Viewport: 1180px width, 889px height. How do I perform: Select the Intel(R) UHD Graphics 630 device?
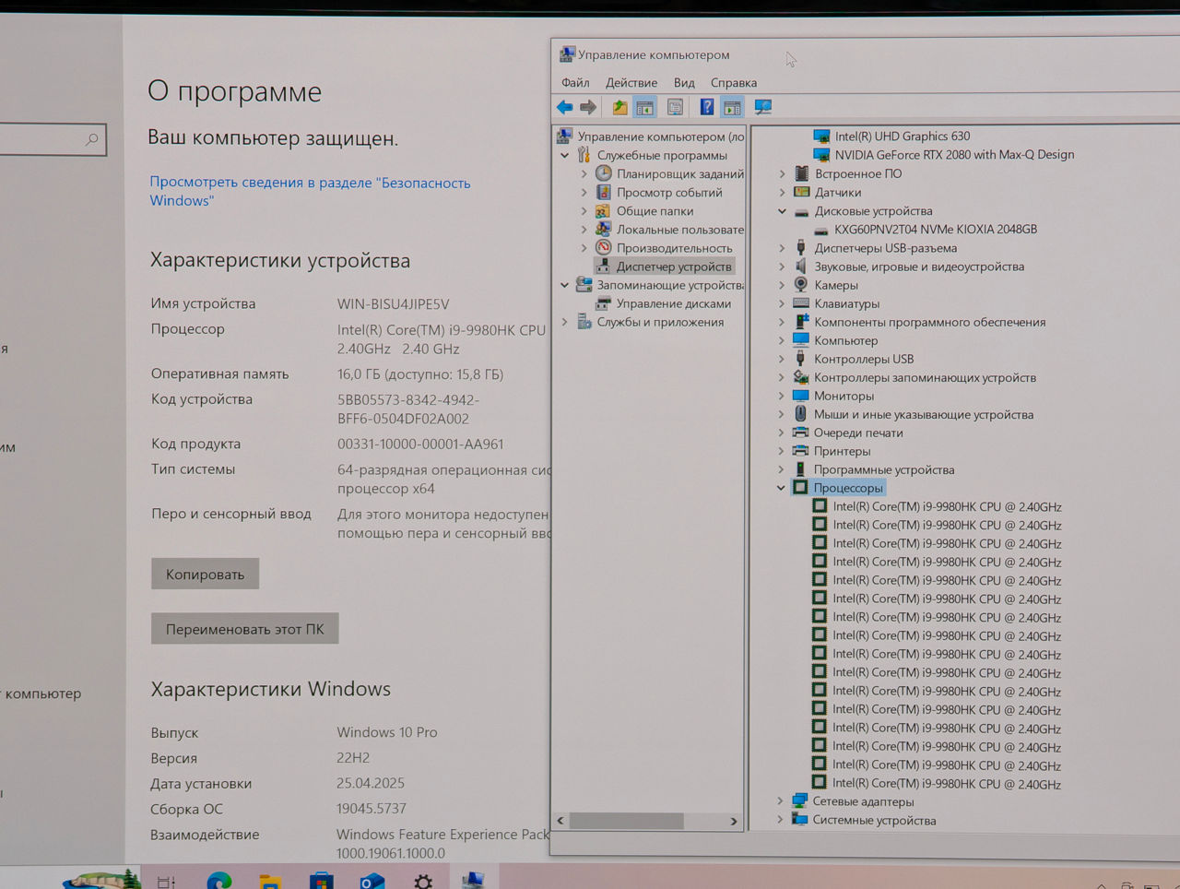[903, 136]
